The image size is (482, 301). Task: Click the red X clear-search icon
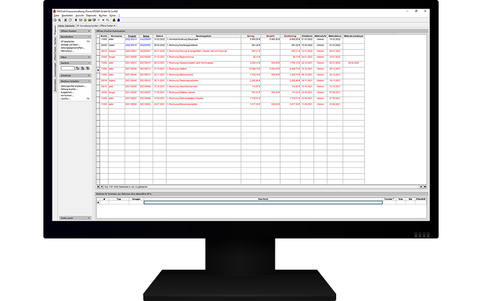click(87, 68)
